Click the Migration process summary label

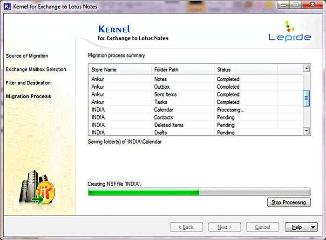[116, 56]
